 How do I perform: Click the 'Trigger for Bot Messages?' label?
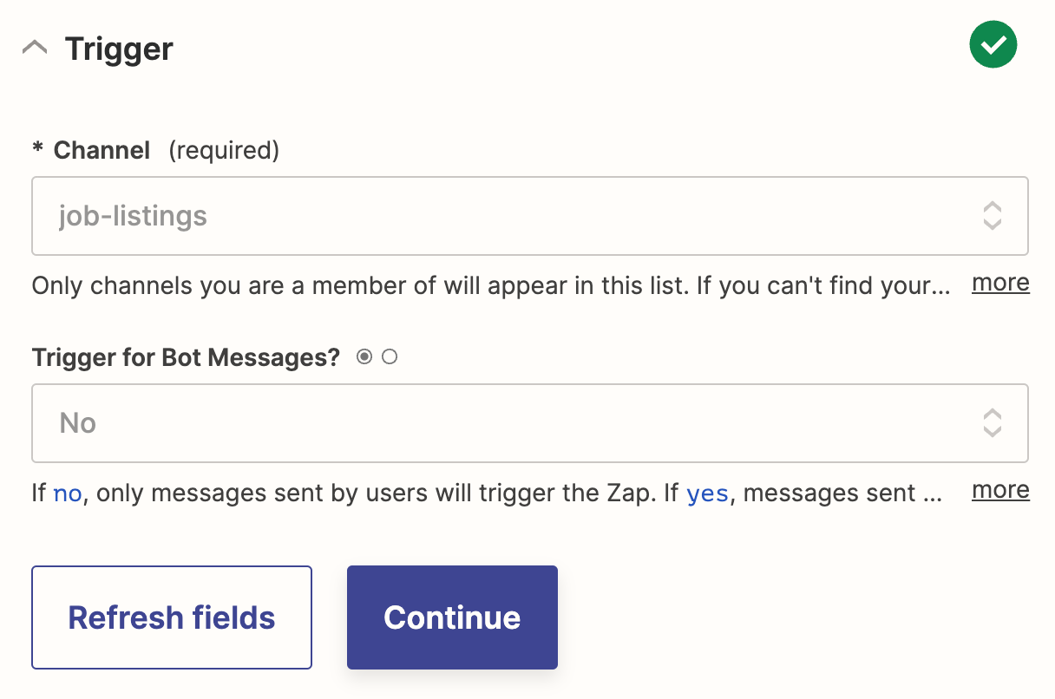pyautogui.click(x=186, y=357)
